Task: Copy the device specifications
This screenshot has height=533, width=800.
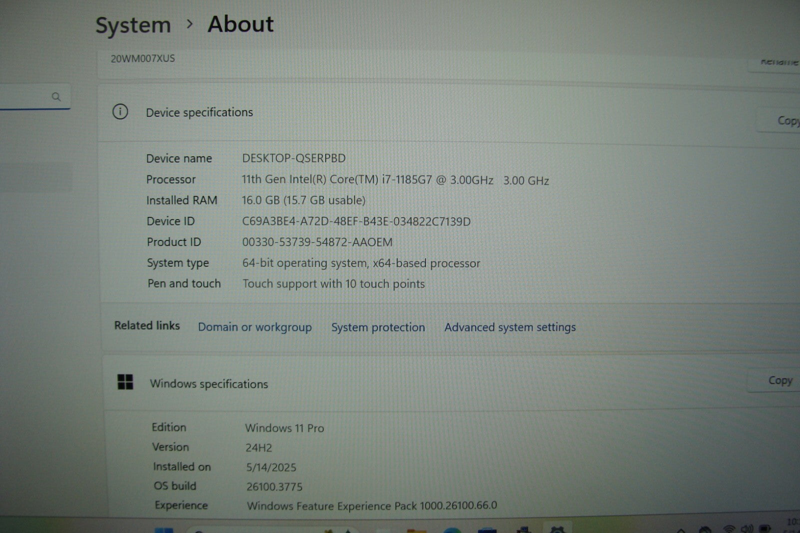Action: [x=785, y=120]
